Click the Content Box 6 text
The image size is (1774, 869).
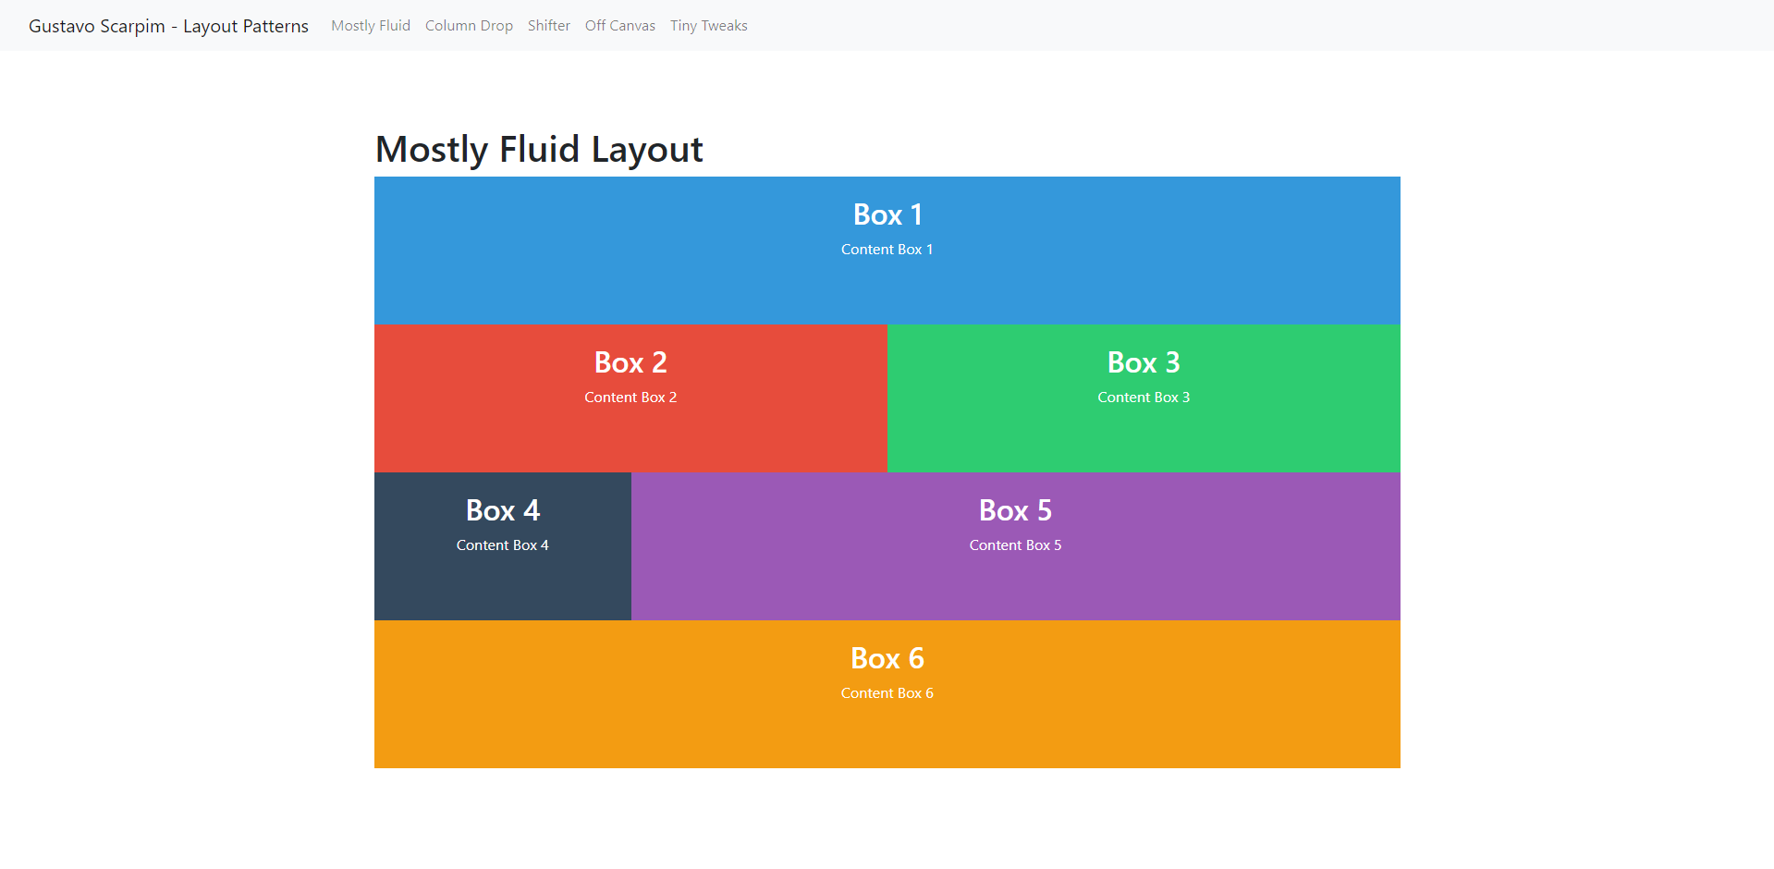(x=887, y=692)
